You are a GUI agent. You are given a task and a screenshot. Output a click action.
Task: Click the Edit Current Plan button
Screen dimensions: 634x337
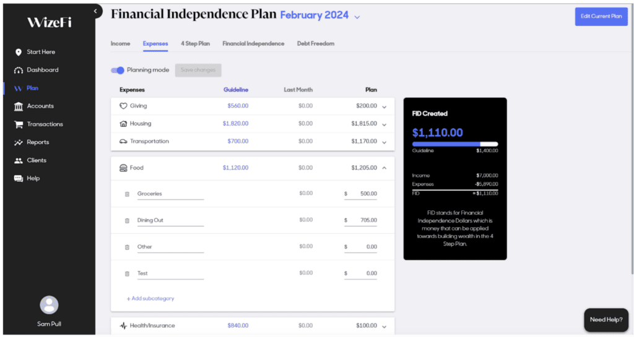click(x=601, y=17)
